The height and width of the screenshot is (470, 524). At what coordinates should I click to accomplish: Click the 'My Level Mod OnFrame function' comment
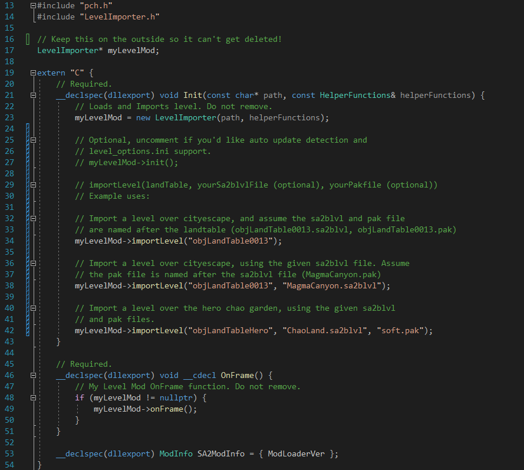[x=187, y=387]
